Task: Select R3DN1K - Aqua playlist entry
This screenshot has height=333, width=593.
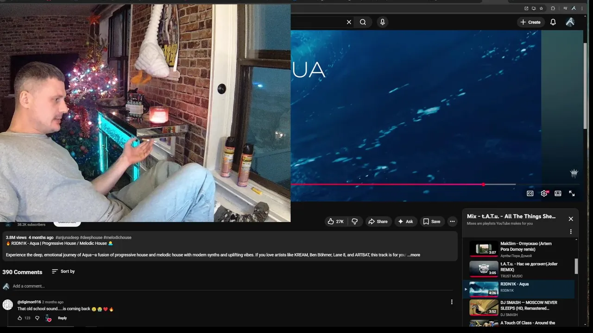Action: point(519,289)
